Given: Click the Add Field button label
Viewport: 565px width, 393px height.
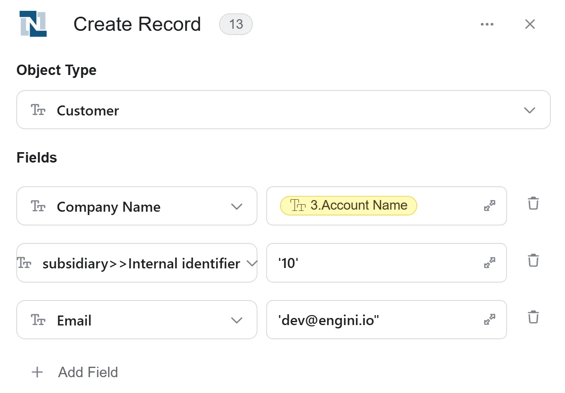Looking at the screenshot, I should (88, 372).
